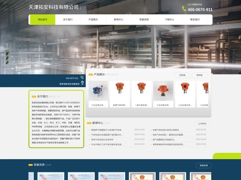Screen dimensions: 241x180
Task: Click the yellow tag icon beside 荣誉资质 heading
Action: click(x=31, y=165)
